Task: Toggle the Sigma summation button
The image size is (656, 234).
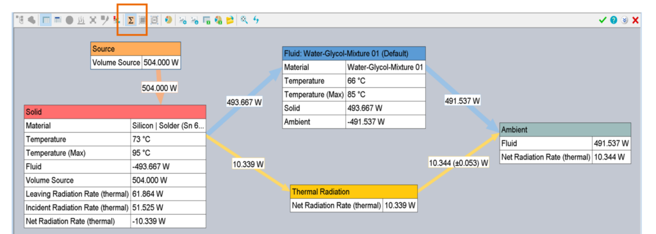Action: 131,20
